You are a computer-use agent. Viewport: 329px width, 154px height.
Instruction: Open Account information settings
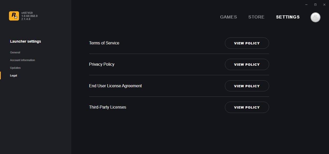23,60
